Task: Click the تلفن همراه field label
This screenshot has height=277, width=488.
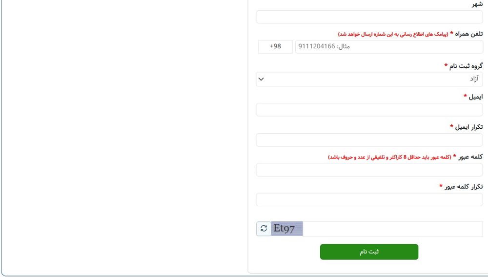Action: pyautogui.click(x=468, y=34)
